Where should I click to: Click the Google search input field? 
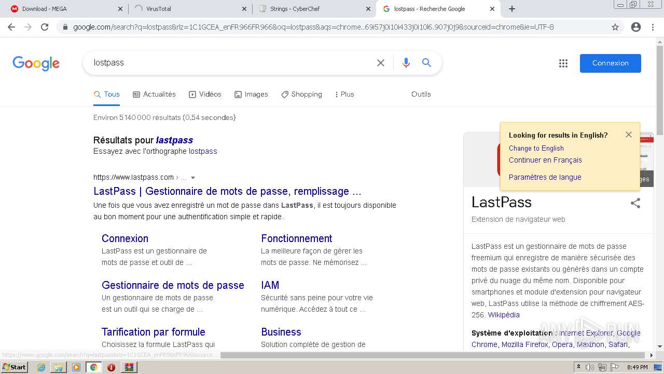(x=231, y=63)
